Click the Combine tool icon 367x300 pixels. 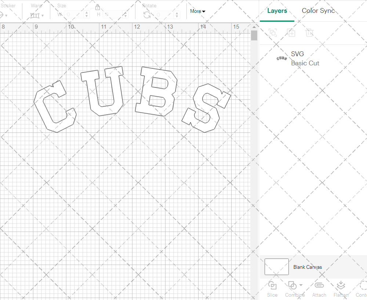click(x=292, y=285)
